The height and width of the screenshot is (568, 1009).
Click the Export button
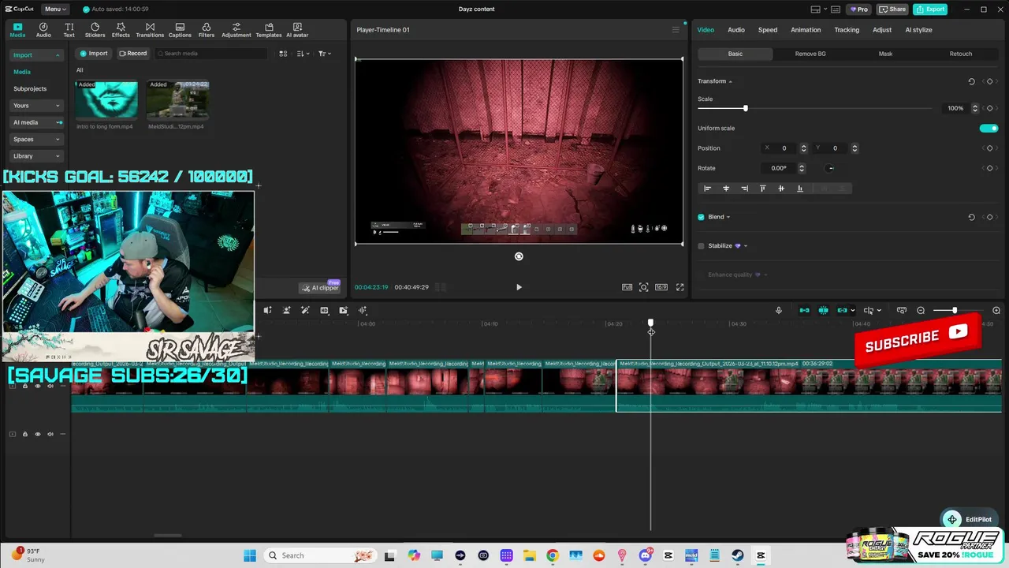[930, 9]
